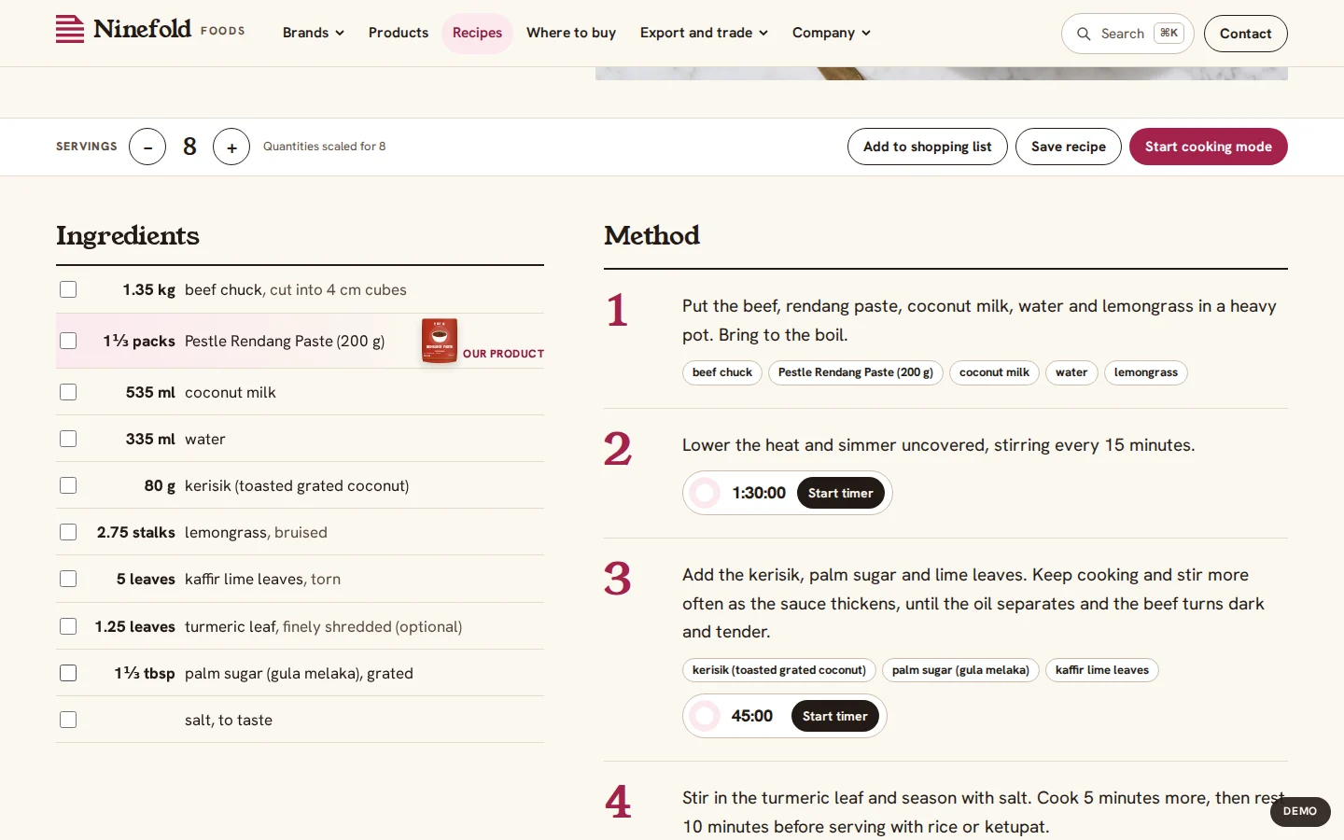Click the search magnifier icon

pyautogui.click(x=1084, y=34)
